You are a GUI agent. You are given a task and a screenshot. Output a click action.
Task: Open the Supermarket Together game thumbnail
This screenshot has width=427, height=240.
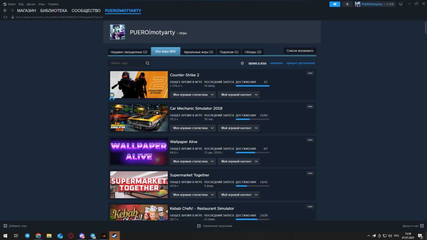[x=139, y=185]
